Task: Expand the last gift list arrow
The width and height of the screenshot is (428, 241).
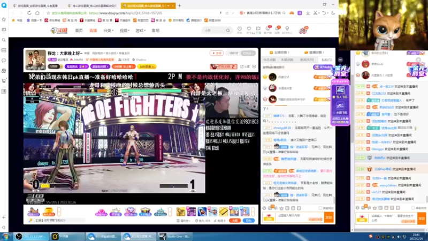Action: tap(253, 212)
